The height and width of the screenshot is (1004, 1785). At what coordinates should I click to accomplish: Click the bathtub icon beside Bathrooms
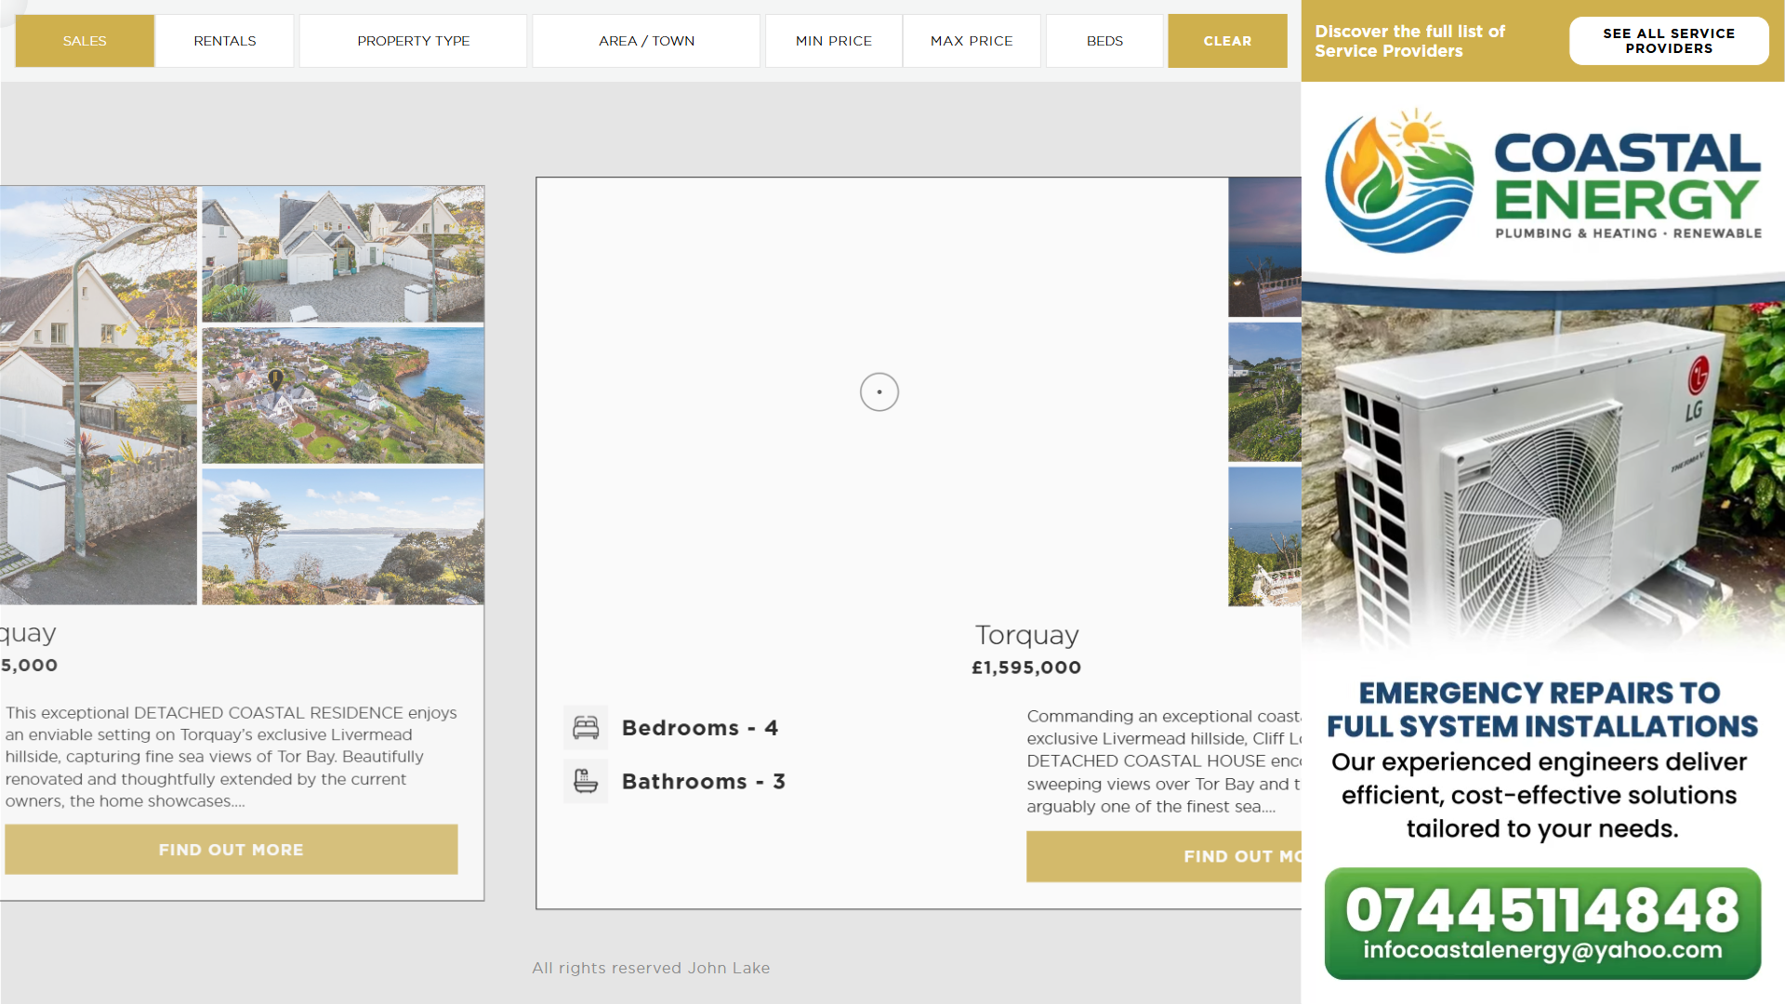coord(586,782)
